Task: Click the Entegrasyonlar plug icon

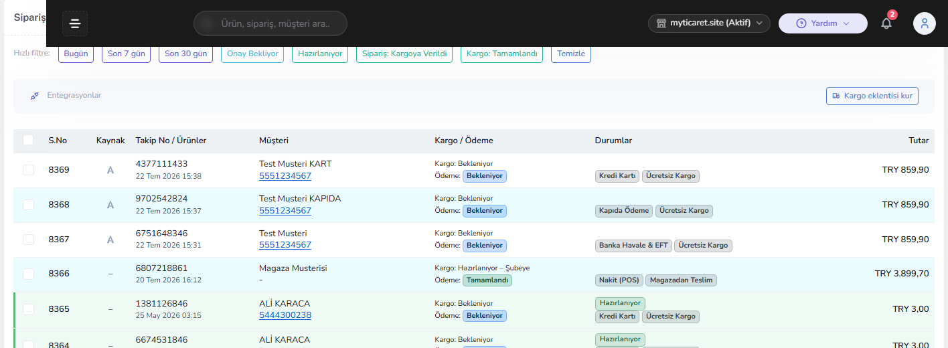Action: tap(35, 96)
